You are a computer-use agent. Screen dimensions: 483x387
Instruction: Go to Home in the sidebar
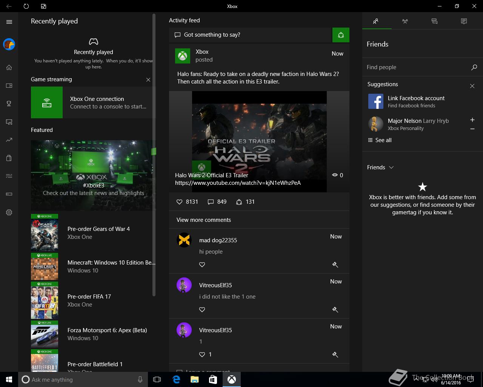pos(9,67)
